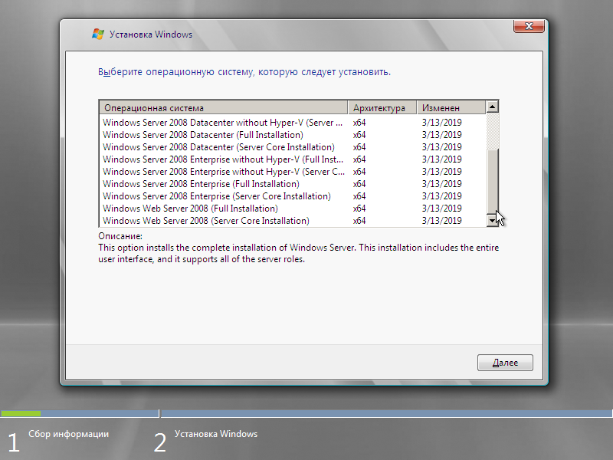Select Windows Server 2008 Datacenter (Full Installation)
613x460 pixels.
293,135
